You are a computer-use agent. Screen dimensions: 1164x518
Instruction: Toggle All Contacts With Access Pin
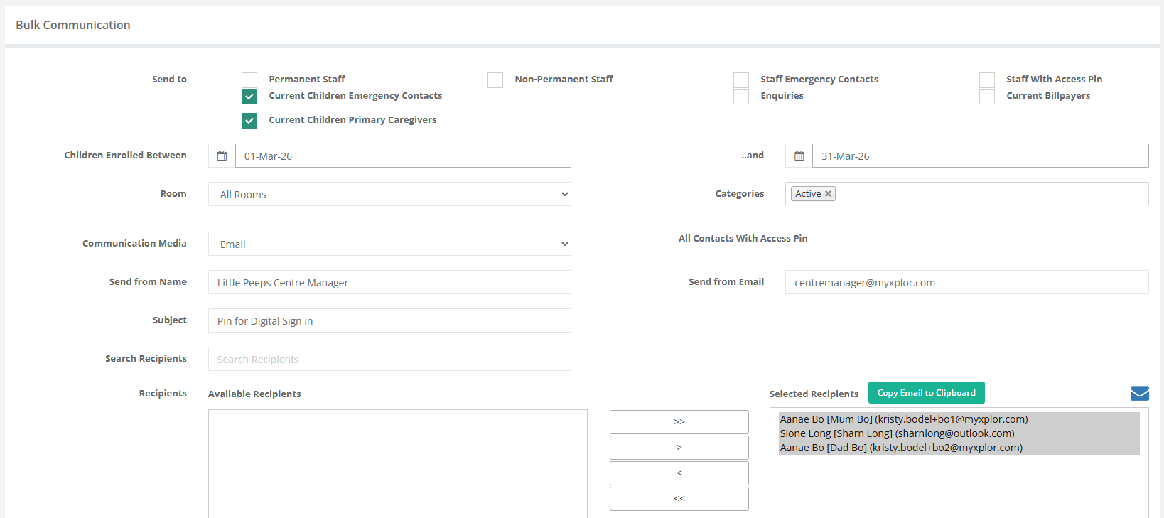(659, 239)
